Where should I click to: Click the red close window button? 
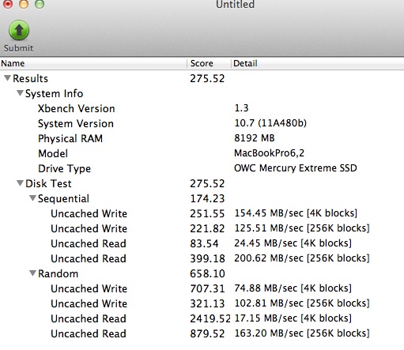pos(8,4)
